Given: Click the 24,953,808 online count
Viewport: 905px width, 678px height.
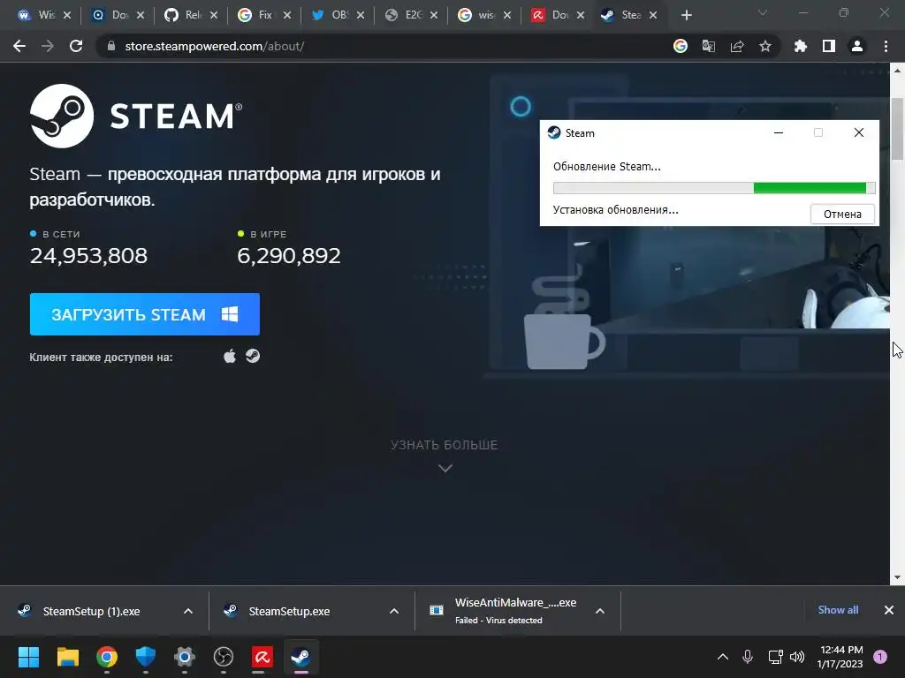Looking at the screenshot, I should (x=89, y=255).
